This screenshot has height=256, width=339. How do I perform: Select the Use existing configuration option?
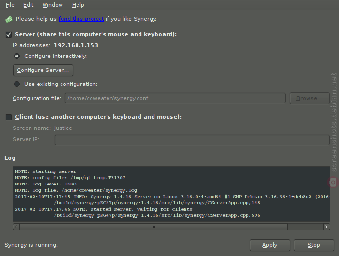(x=17, y=84)
